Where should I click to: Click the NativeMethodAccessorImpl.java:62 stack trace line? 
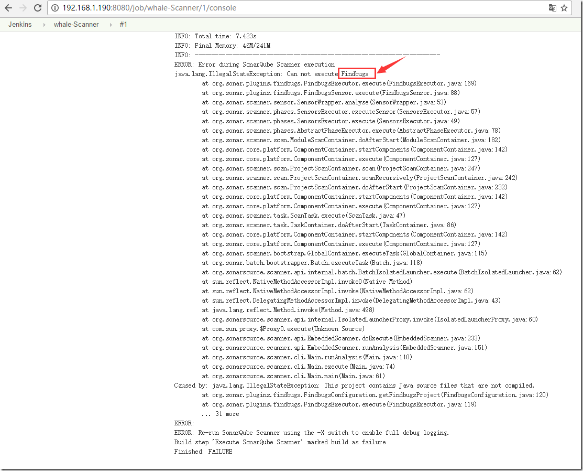tap(338, 291)
